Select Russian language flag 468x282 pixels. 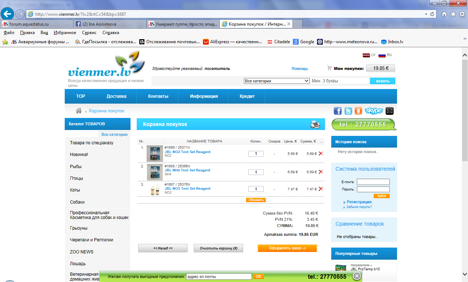[382, 55]
